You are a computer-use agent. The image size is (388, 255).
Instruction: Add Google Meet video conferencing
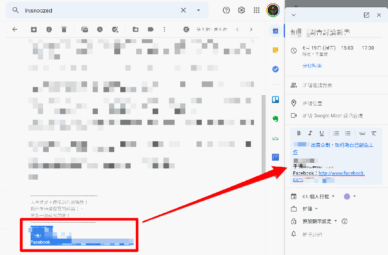(332, 115)
